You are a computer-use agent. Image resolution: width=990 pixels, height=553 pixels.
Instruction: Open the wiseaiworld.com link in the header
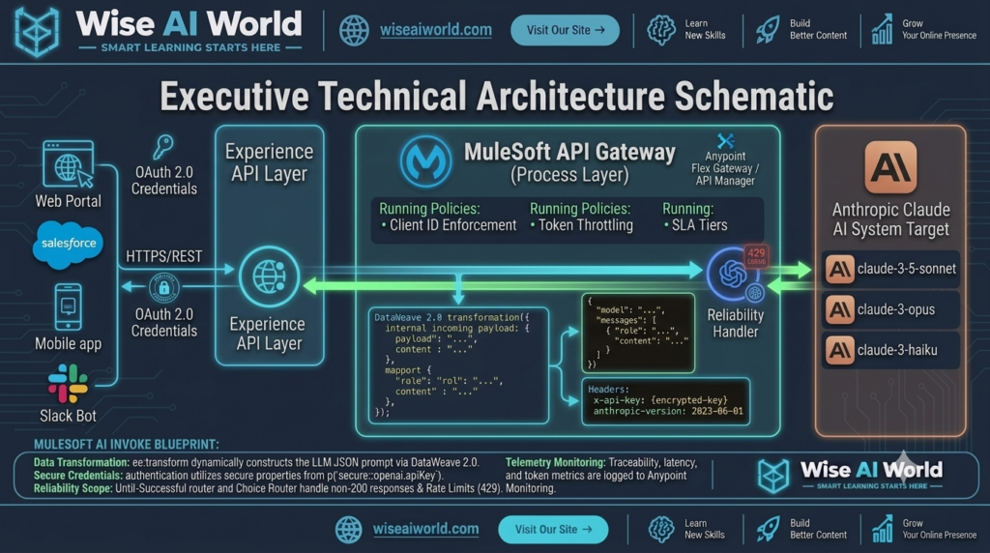[x=436, y=30]
